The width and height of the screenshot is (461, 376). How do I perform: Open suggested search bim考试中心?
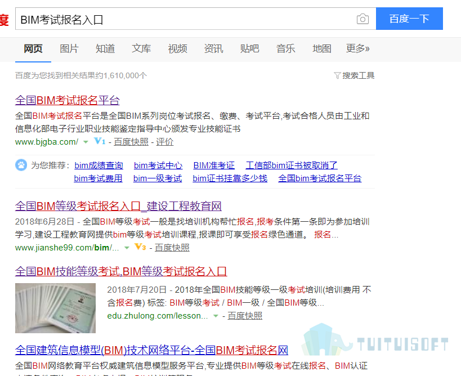[158, 165]
